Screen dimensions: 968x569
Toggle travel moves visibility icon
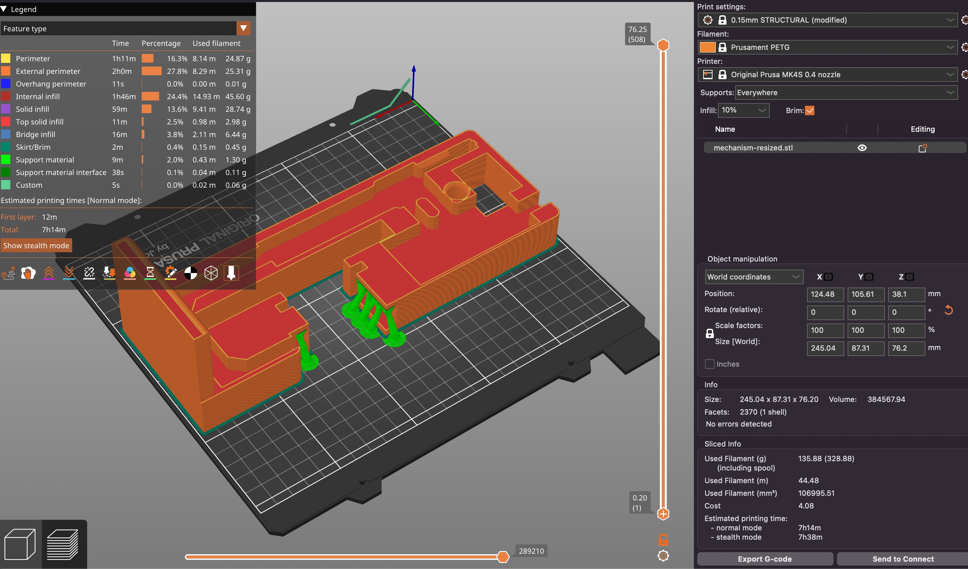click(8, 273)
